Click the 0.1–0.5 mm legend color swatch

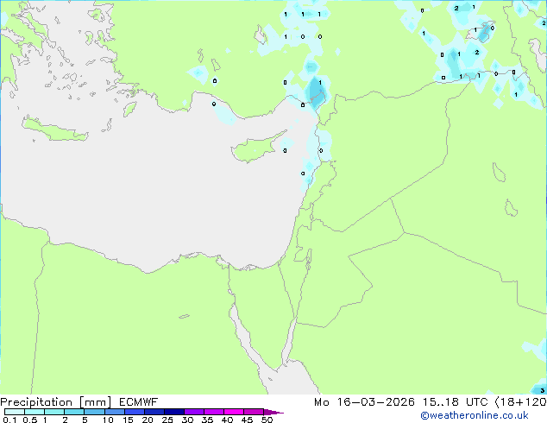coord(15,412)
